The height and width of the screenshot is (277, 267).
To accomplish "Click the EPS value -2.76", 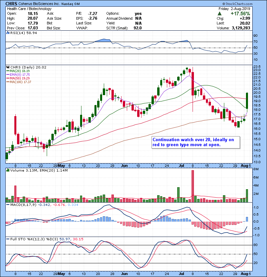I will tap(92, 18).
